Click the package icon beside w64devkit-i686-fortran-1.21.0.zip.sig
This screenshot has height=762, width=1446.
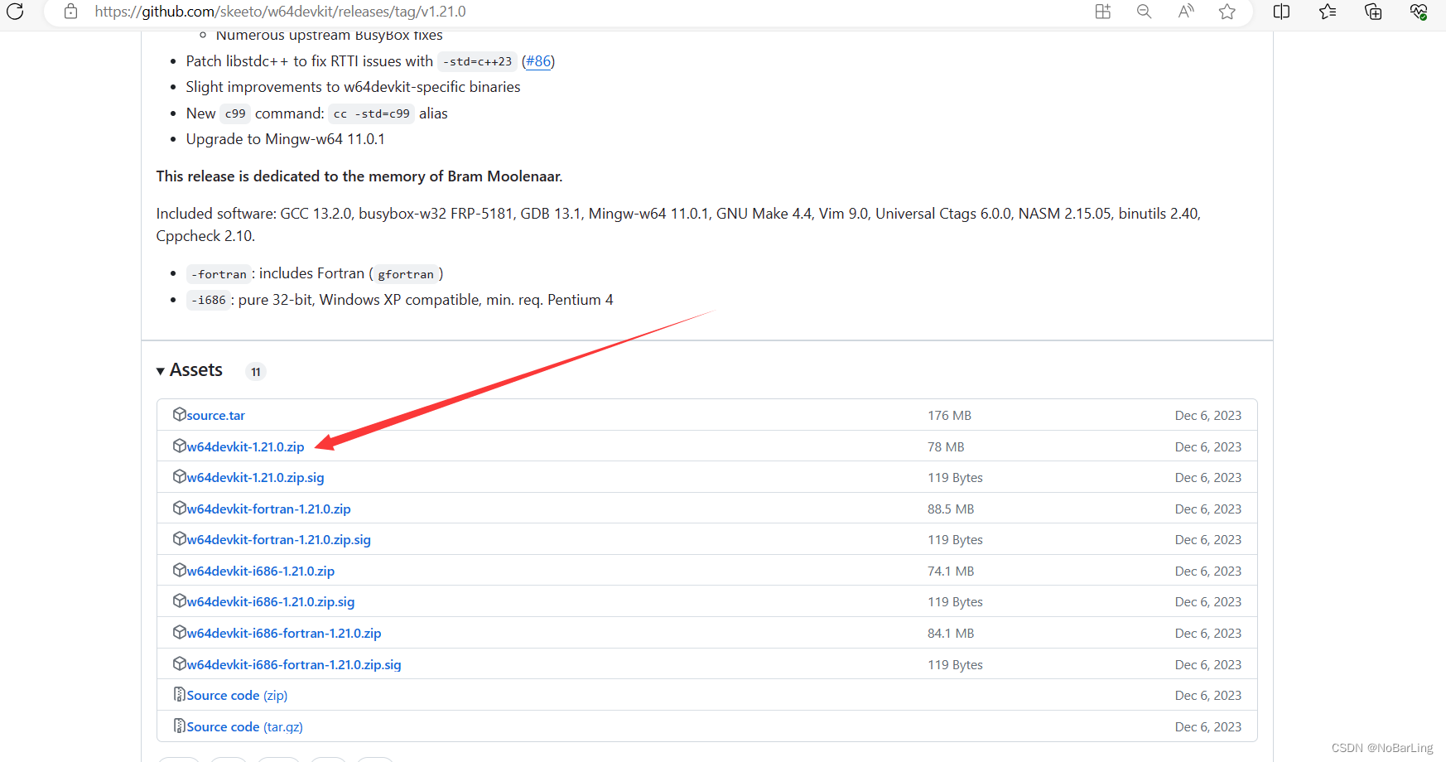(179, 663)
